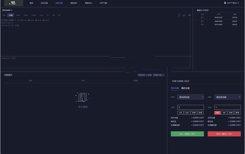Go to 我的资产 in navigation
245x154 pixels.
point(74,3)
